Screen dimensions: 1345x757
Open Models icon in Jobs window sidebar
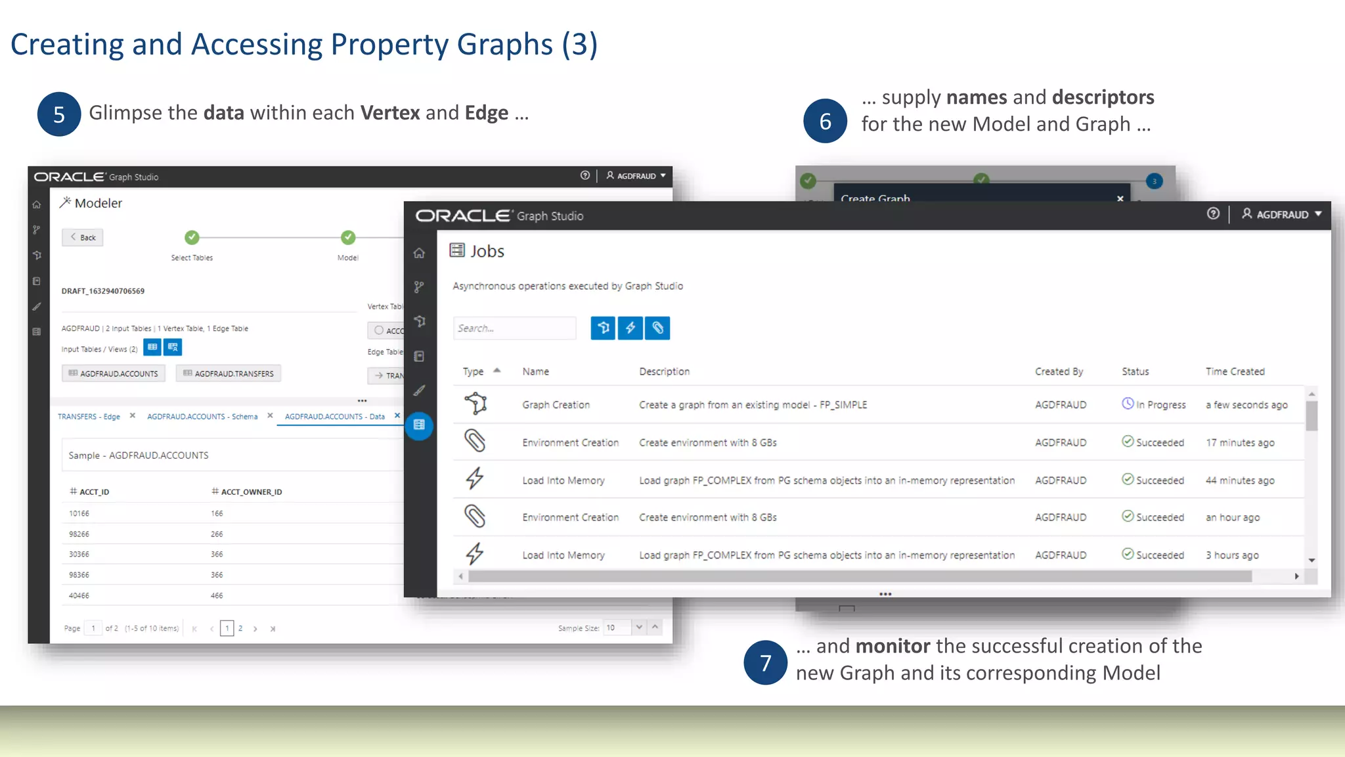pos(419,287)
